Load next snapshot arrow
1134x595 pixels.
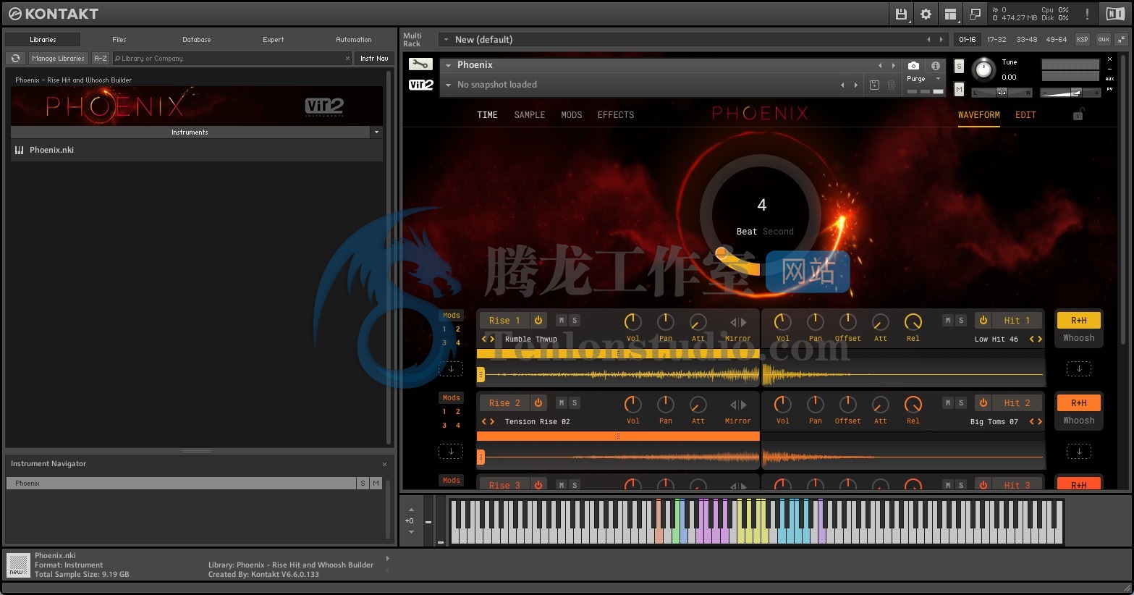click(x=855, y=85)
